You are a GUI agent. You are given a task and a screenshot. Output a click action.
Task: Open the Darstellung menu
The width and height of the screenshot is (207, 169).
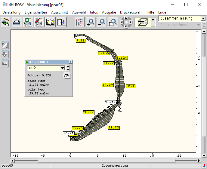[11, 12]
